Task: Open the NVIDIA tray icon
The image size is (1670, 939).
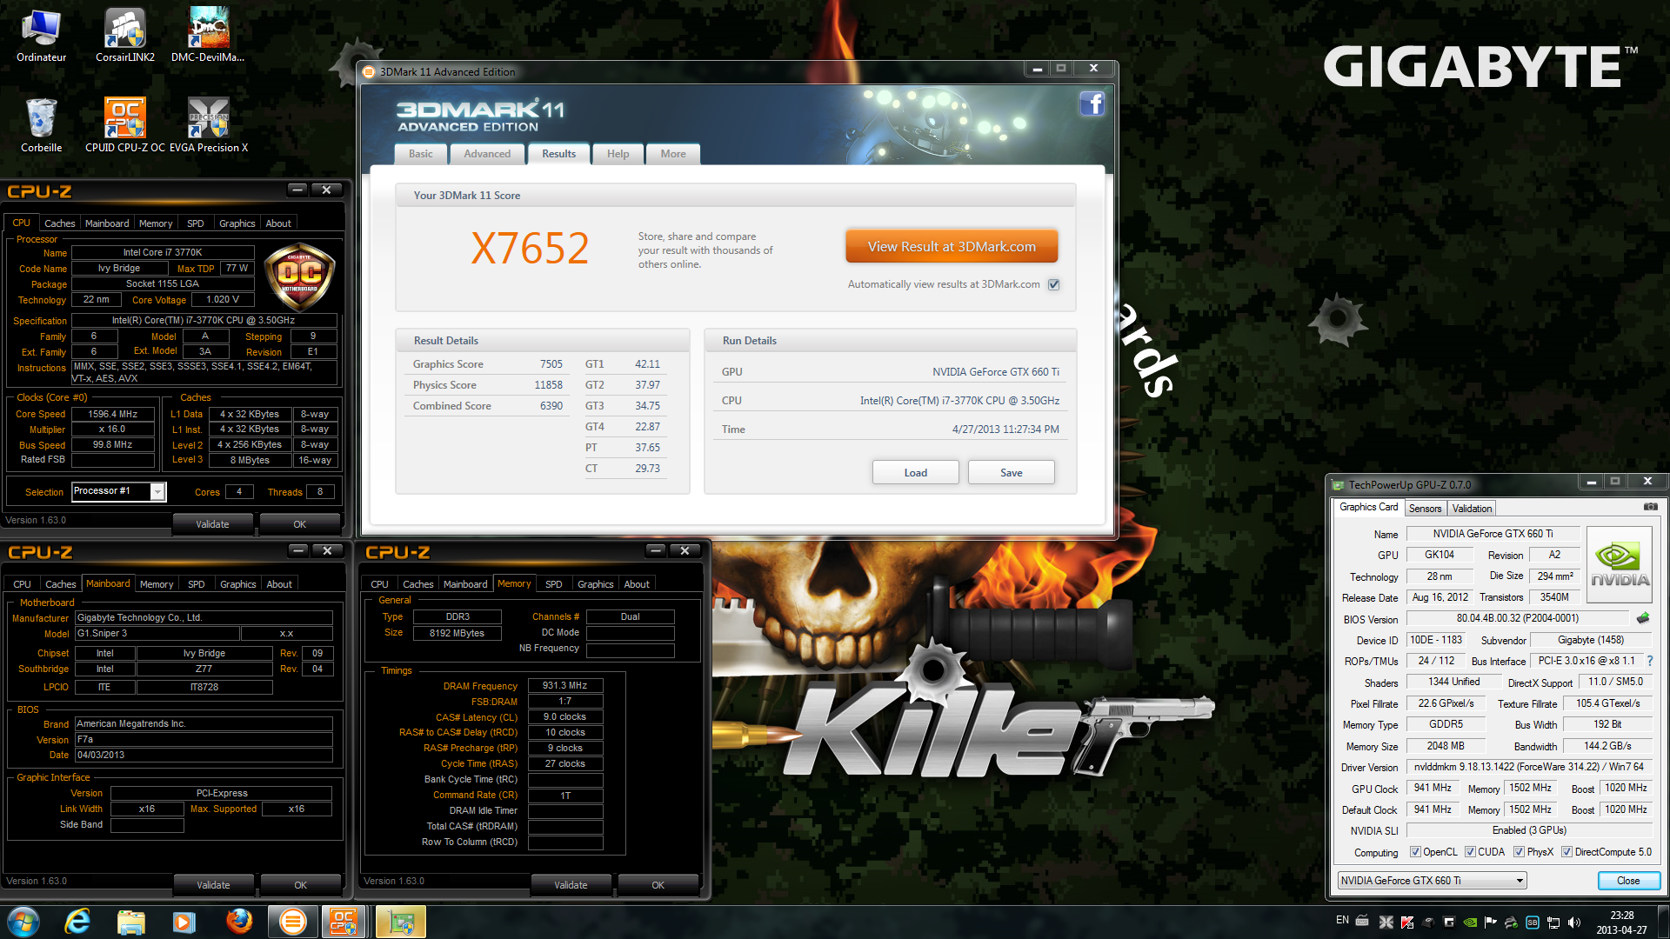Action: (x=1470, y=922)
